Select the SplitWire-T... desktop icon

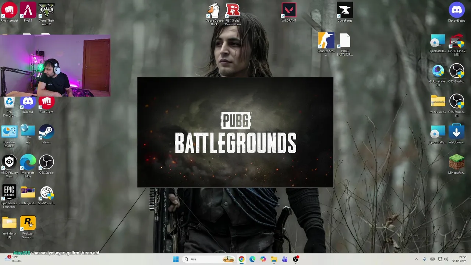(46, 195)
